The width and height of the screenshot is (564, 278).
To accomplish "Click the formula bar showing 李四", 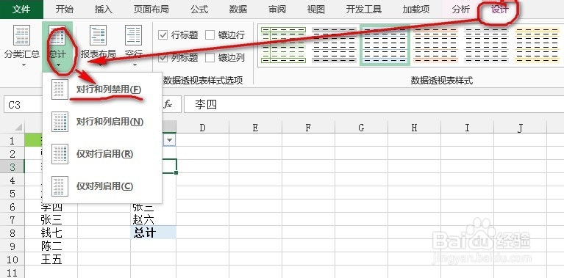I will (x=374, y=105).
